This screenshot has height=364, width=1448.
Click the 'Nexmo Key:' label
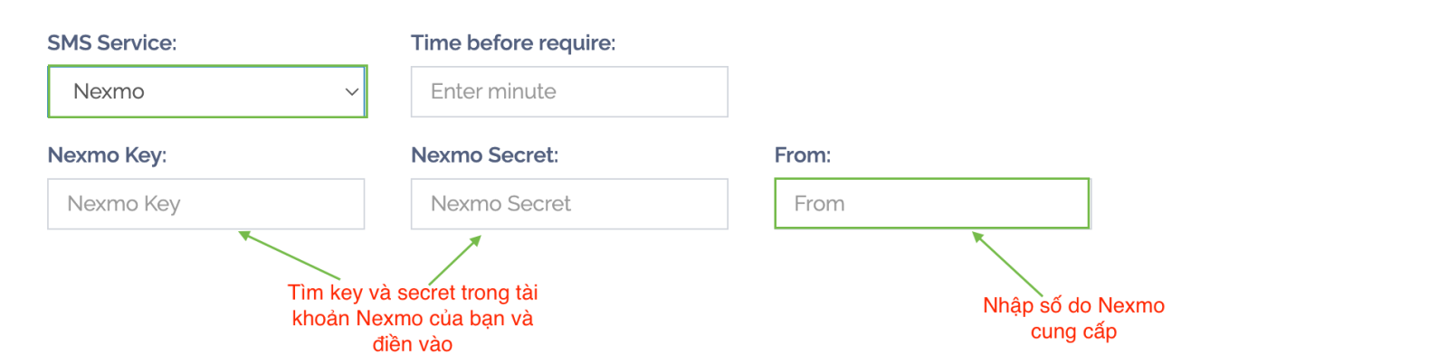107,154
